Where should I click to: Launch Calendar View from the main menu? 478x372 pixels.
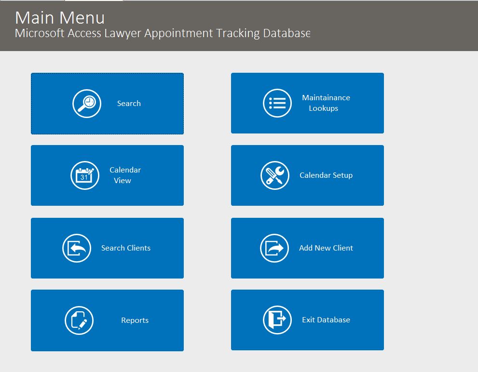107,175
